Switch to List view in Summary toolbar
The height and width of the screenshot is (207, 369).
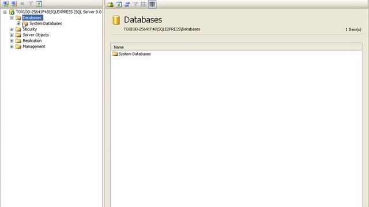tap(144, 4)
